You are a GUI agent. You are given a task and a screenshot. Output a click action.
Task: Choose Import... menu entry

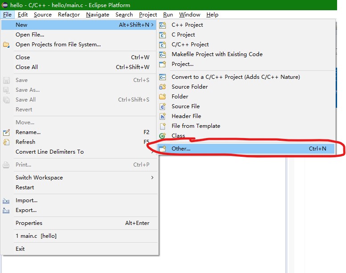[x=79, y=200]
